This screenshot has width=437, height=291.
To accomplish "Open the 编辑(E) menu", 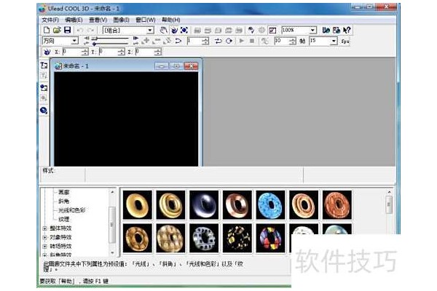I will tap(74, 20).
